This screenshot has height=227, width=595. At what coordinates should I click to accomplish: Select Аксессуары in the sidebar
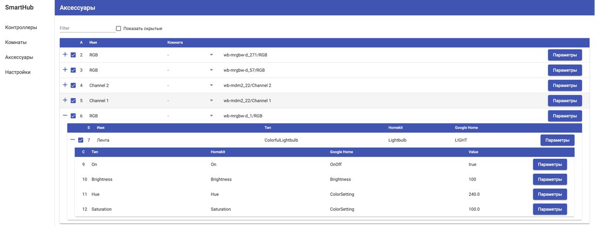[x=19, y=57]
